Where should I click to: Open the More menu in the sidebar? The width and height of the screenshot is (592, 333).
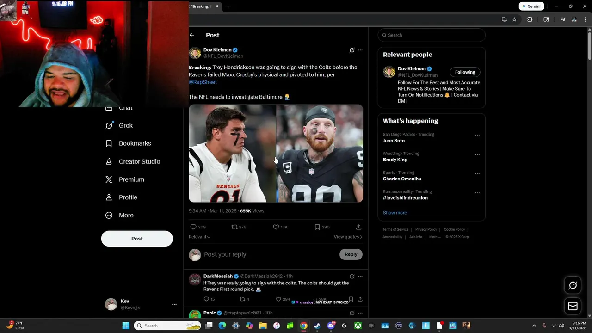[120, 216]
